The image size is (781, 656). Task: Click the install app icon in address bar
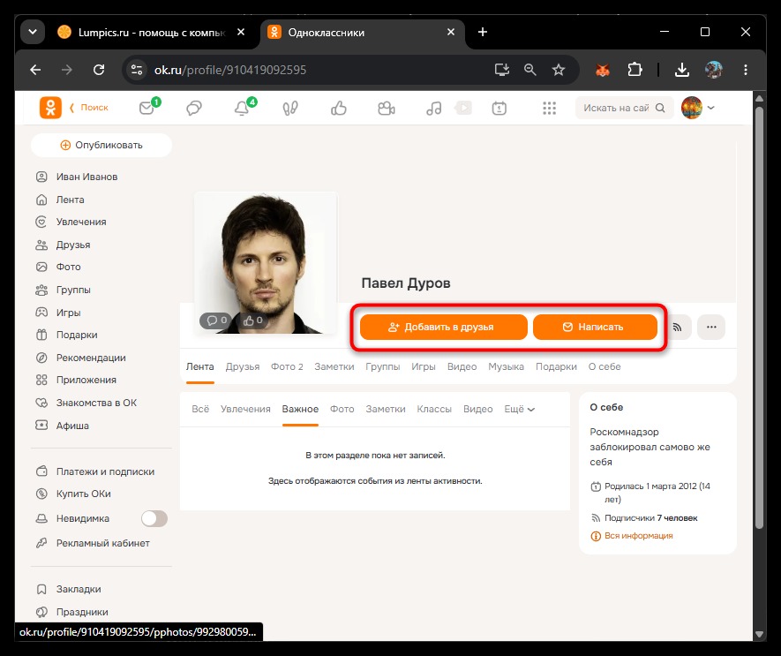pyautogui.click(x=501, y=70)
